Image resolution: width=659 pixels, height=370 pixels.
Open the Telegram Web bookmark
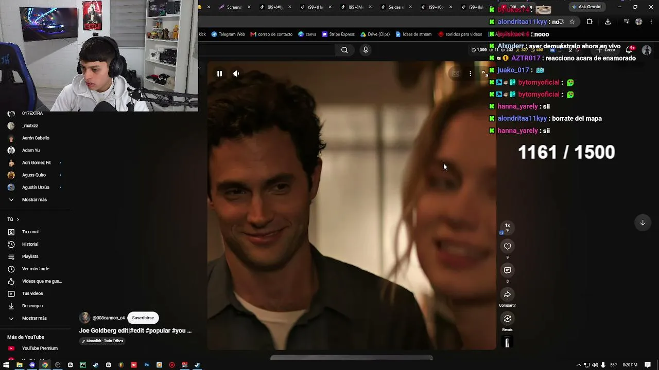click(228, 34)
